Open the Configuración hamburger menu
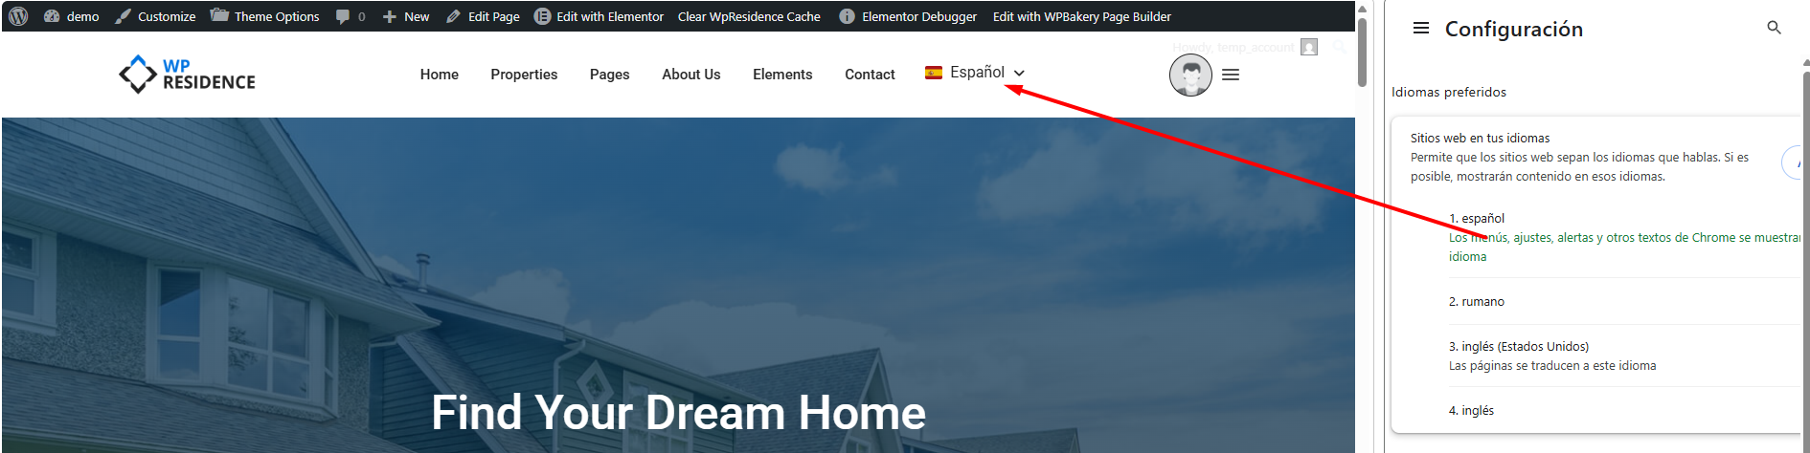 pos(1421,29)
